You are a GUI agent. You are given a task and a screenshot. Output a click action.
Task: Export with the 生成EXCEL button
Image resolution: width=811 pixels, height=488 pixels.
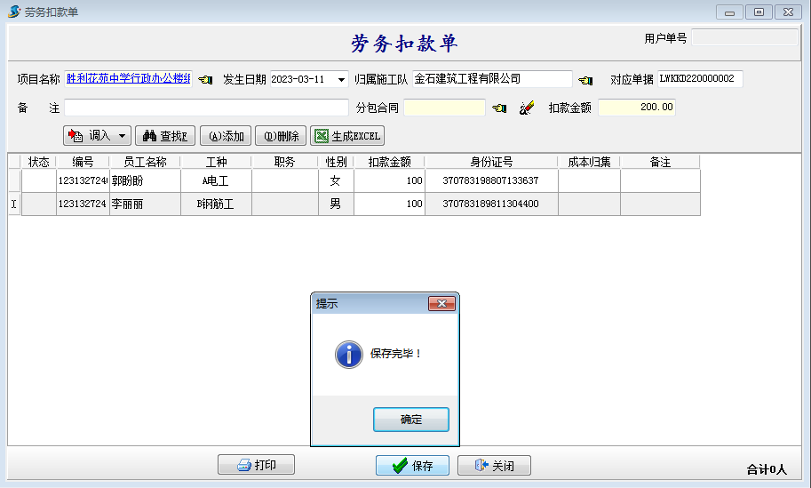(x=347, y=136)
